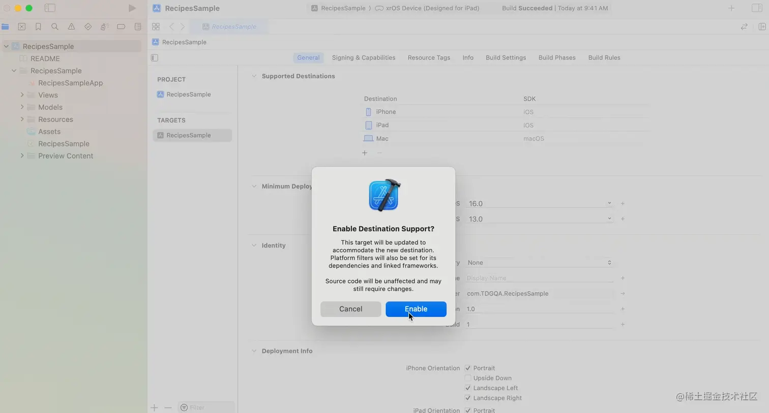Click the plus beside the 16.0 deployment
The image size is (769, 413).
tap(623, 204)
